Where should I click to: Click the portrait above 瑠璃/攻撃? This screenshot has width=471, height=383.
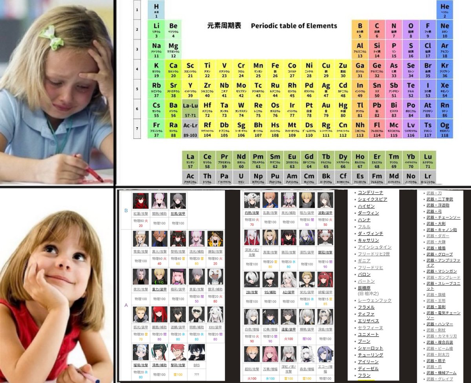[140, 352]
